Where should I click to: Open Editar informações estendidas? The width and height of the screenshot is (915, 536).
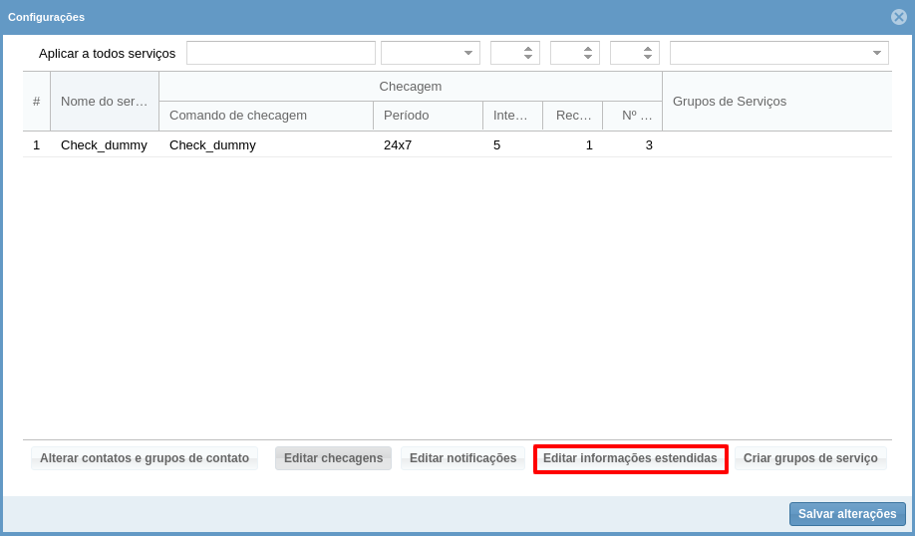[630, 458]
